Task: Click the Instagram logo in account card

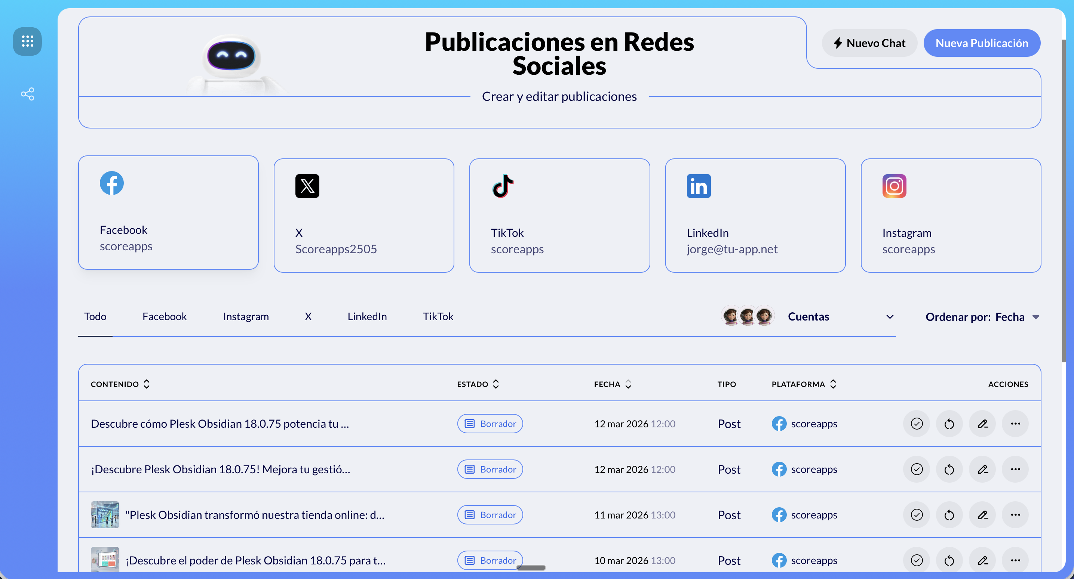Action: click(894, 186)
